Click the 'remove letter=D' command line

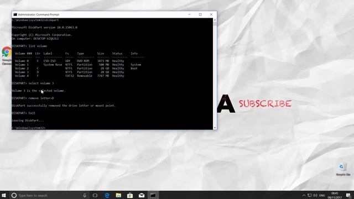(x=33, y=98)
